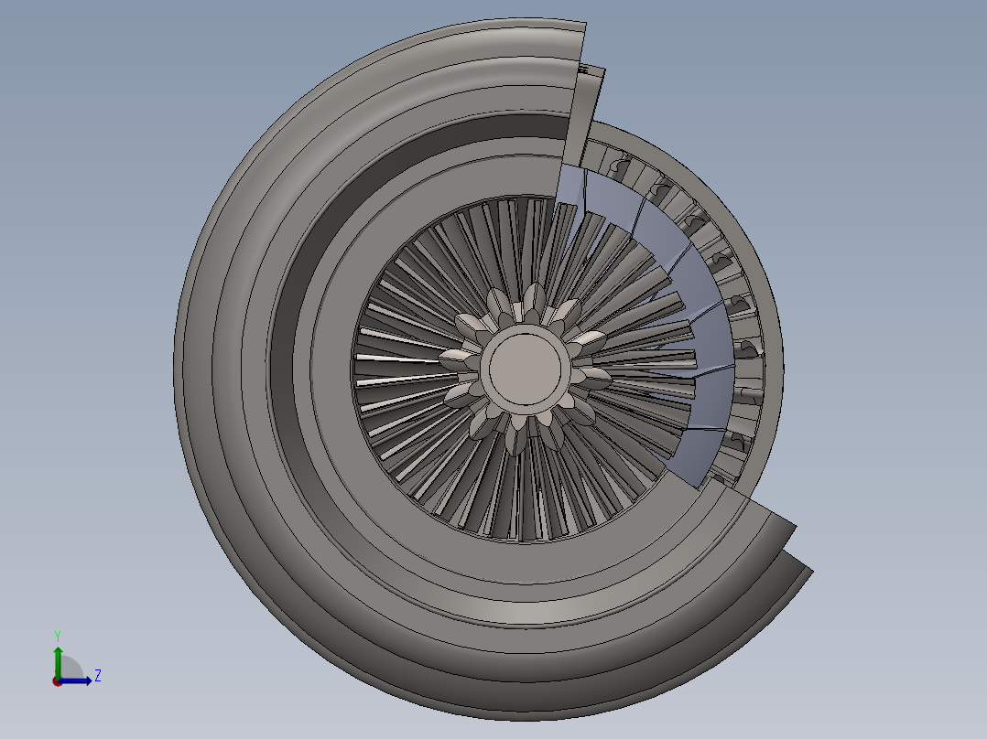Click the red origin ball of the orientation triad
This screenshot has height=739, width=987.
coord(57,681)
